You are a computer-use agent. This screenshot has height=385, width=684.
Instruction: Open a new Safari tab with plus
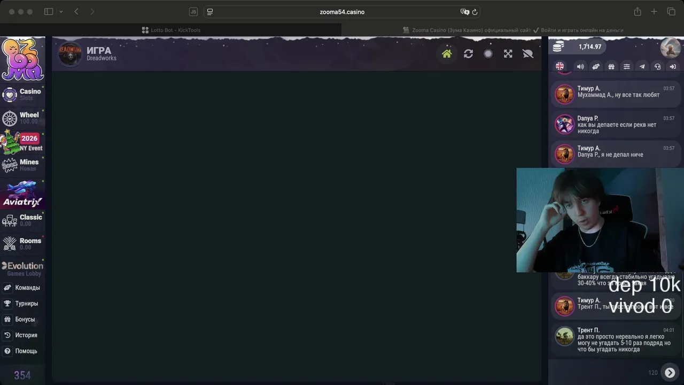click(x=654, y=12)
